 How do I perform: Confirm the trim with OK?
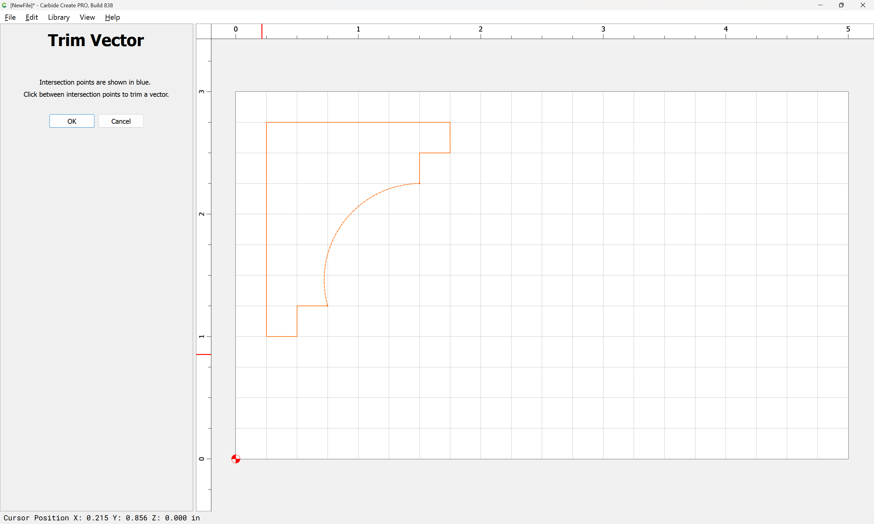72,121
